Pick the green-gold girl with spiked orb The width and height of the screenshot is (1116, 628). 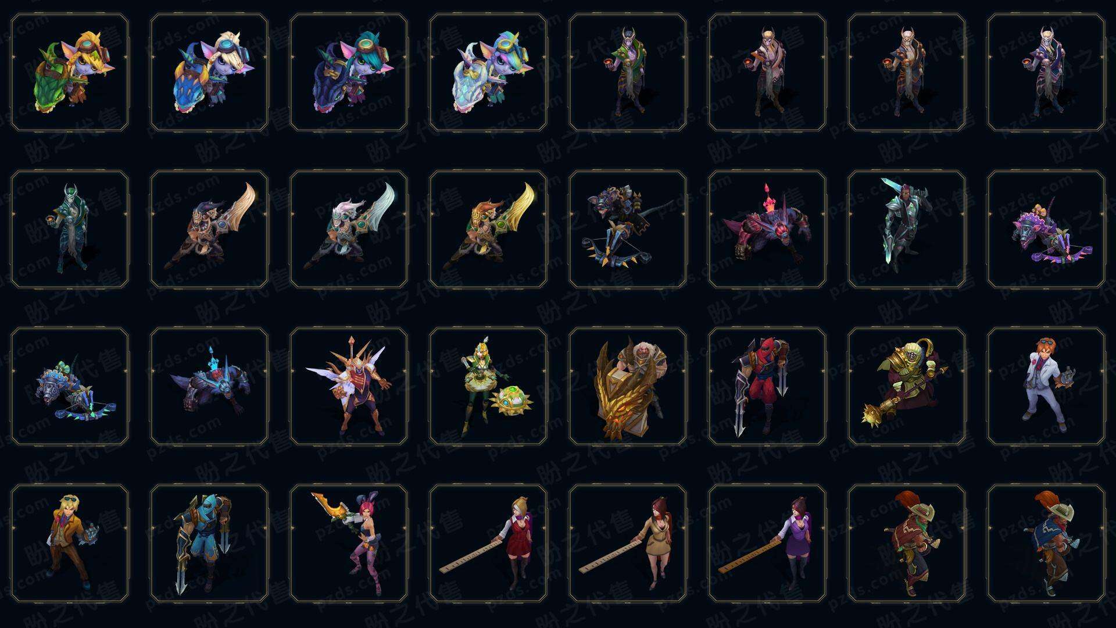(488, 387)
